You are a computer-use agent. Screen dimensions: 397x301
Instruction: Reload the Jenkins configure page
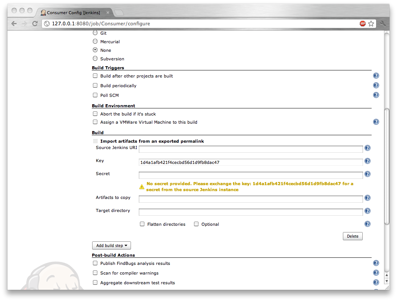pyautogui.click(x=35, y=23)
